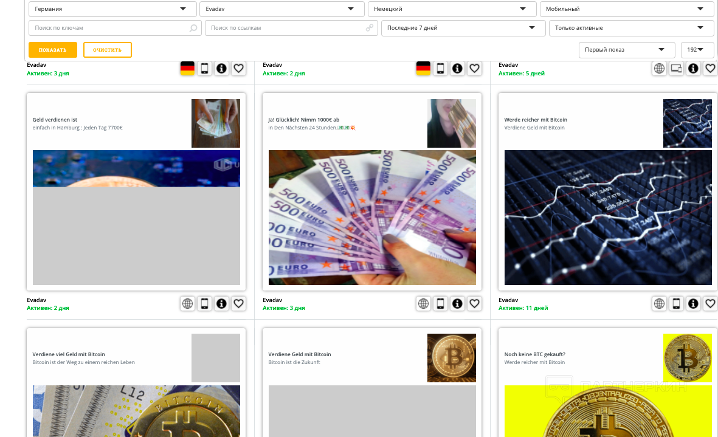The image size is (718, 437).
Task: Click phone icon in German-flag card Активен: 2 дня
Action: click(441, 68)
